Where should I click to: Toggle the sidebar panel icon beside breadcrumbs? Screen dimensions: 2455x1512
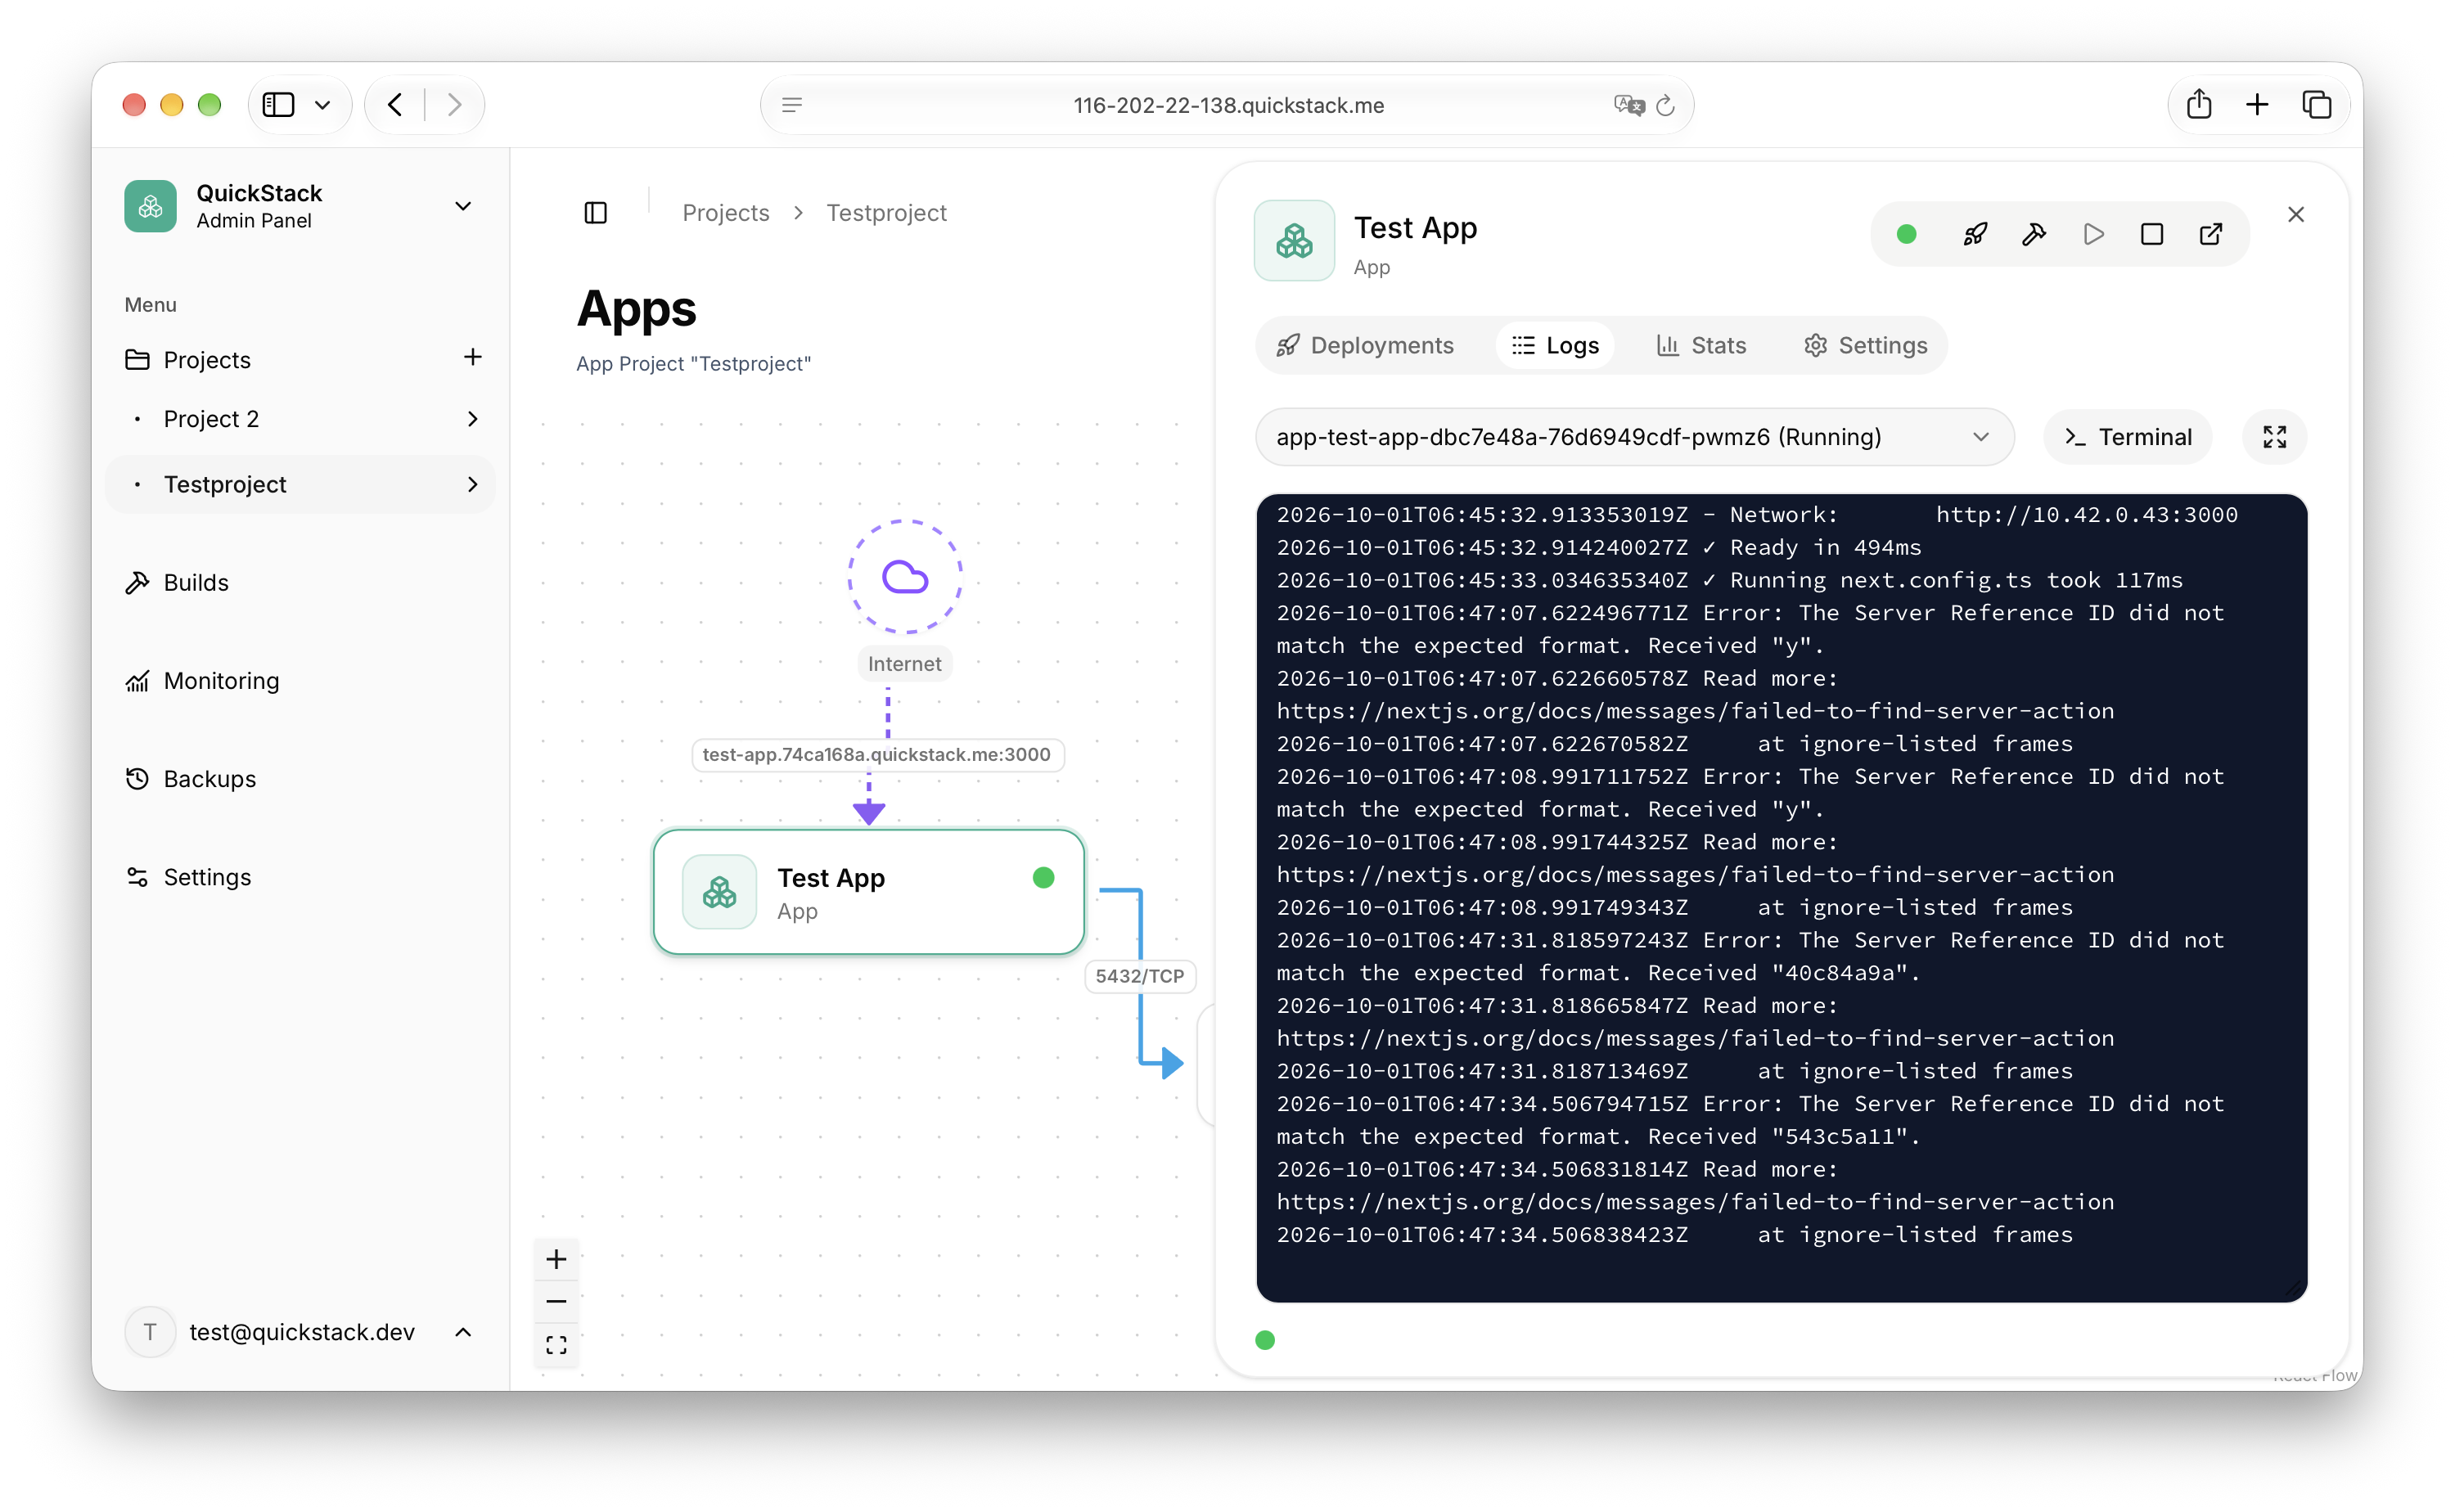click(x=596, y=212)
